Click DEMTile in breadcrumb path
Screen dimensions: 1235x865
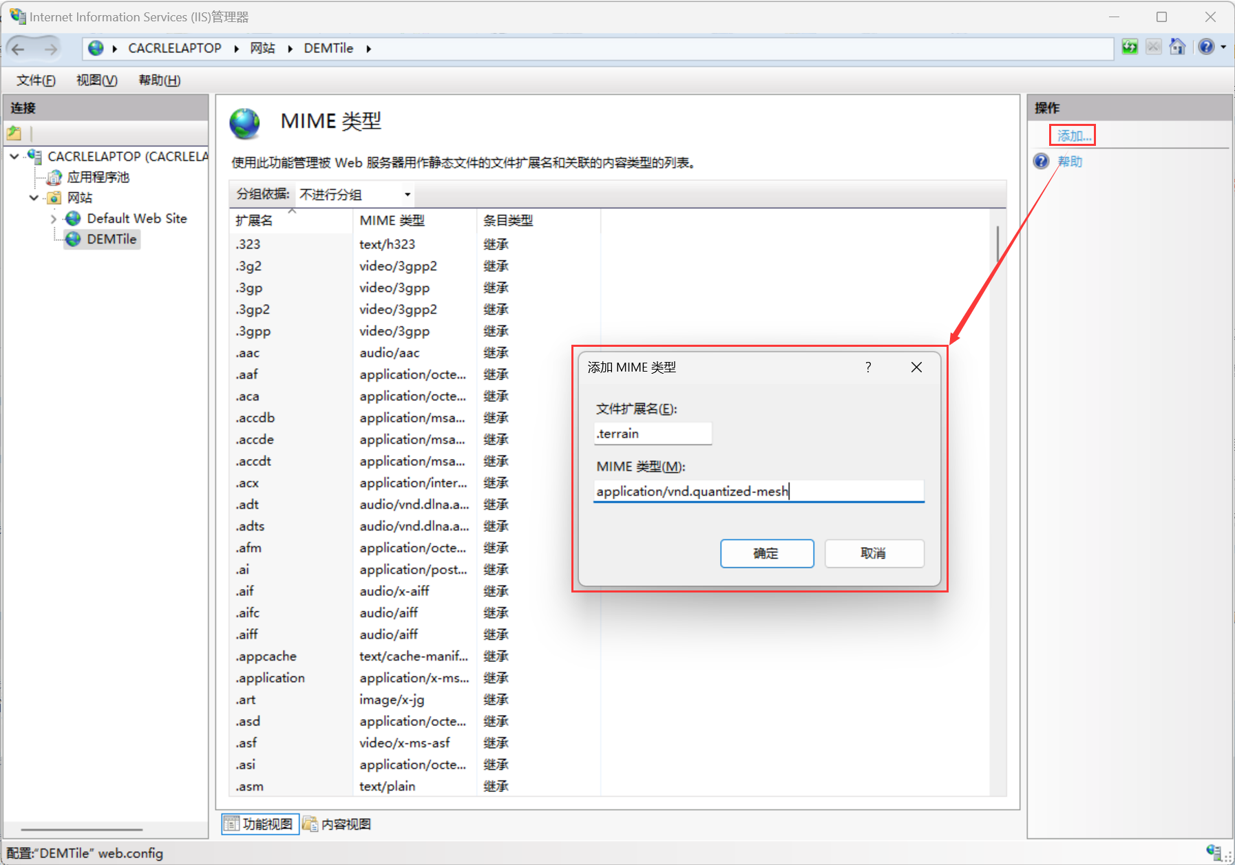[x=328, y=48]
